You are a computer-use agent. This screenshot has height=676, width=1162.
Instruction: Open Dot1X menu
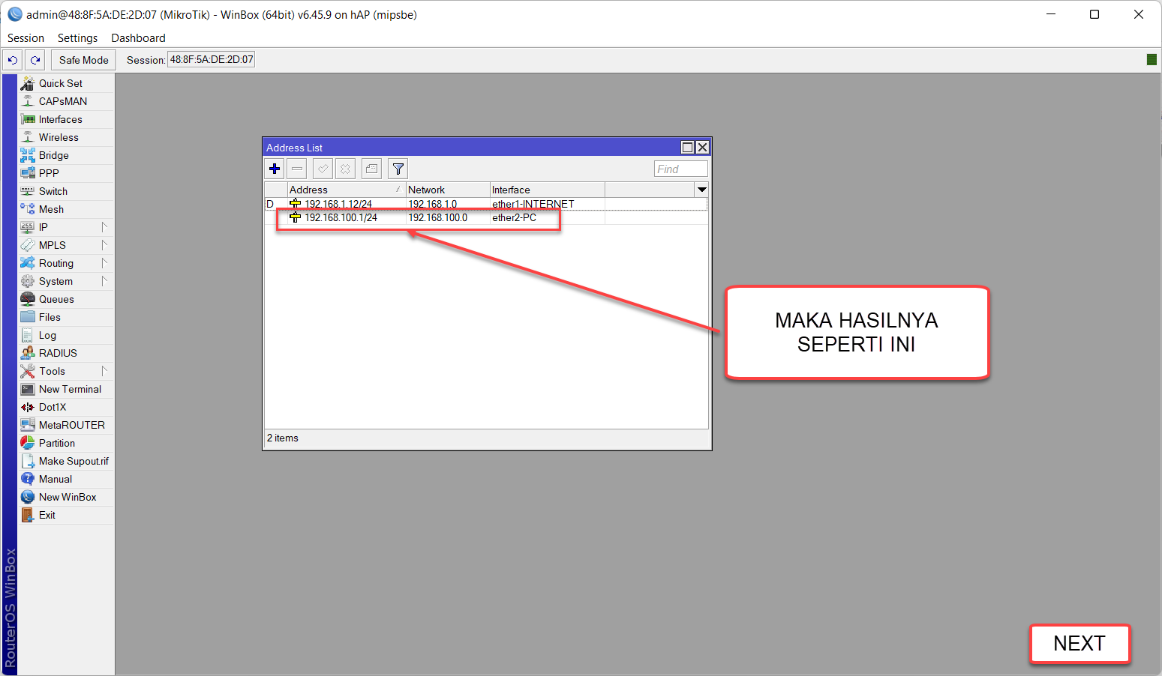(66, 407)
